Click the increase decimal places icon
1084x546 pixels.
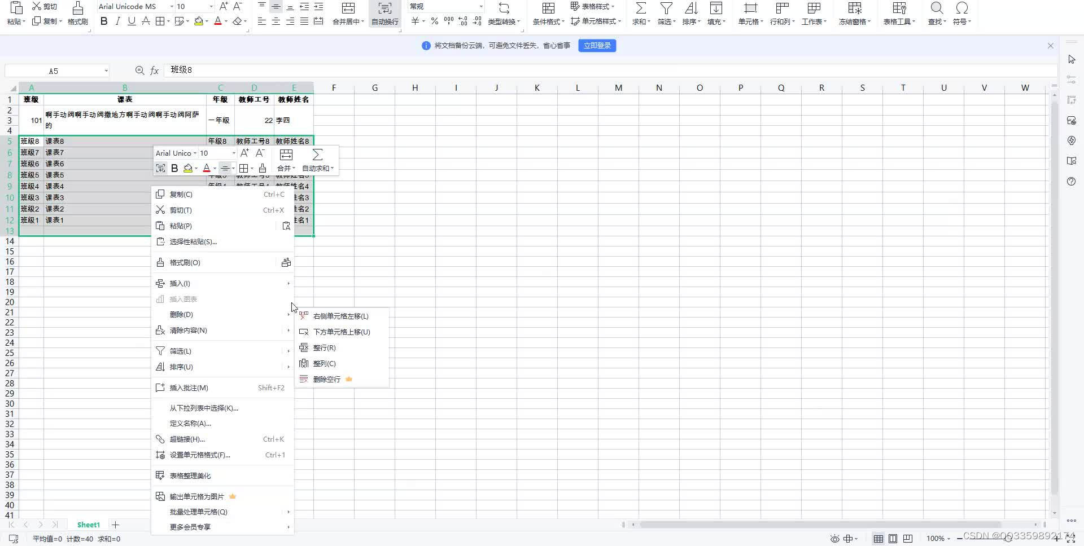463,21
